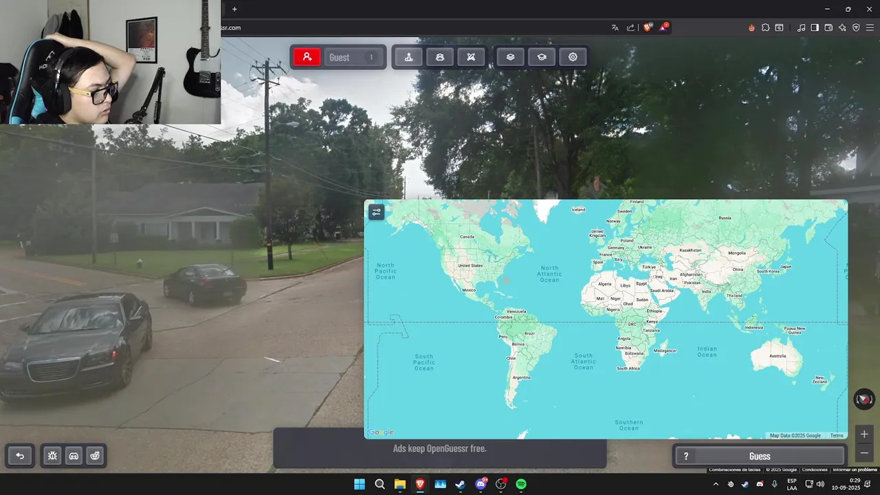Click United States on the map
Viewport: 880px width, 495px height.
pyautogui.click(x=470, y=265)
